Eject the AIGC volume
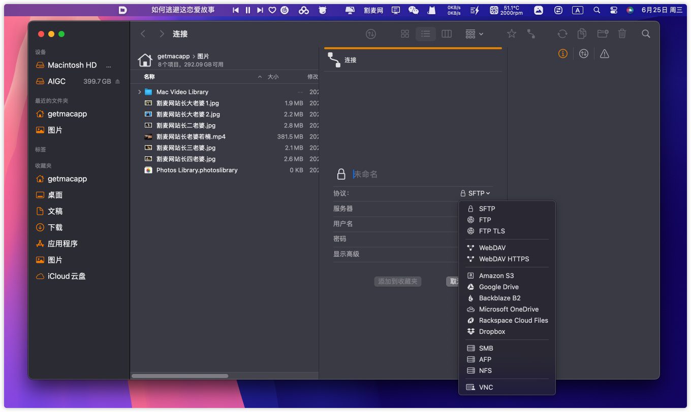 tap(118, 82)
